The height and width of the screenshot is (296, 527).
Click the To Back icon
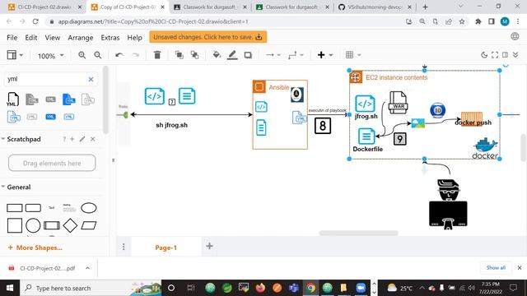tap(194, 55)
